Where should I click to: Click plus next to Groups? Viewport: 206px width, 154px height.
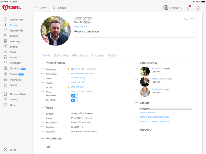point(137,103)
